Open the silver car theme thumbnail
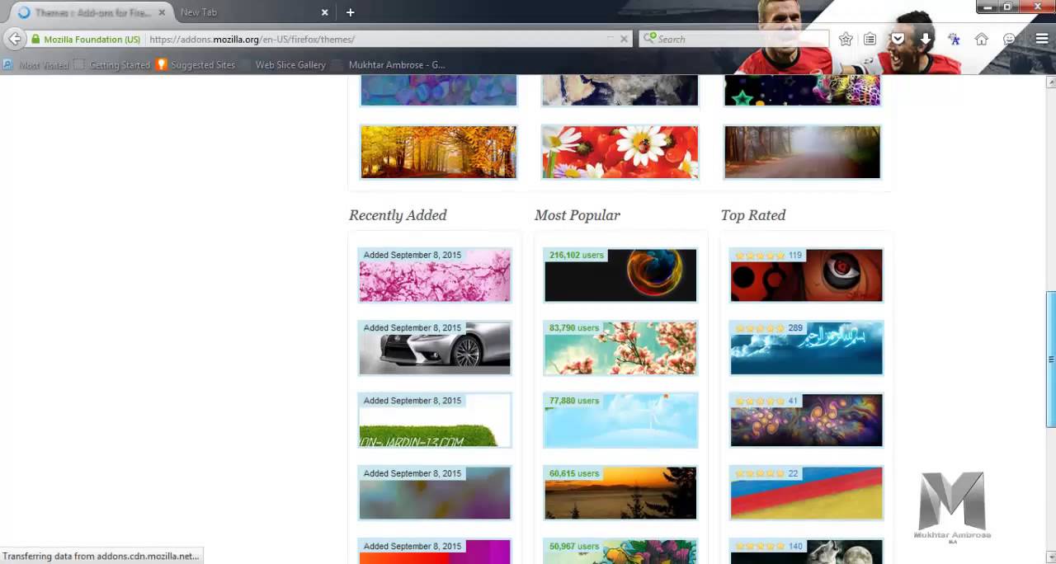1056x564 pixels. [x=435, y=348]
